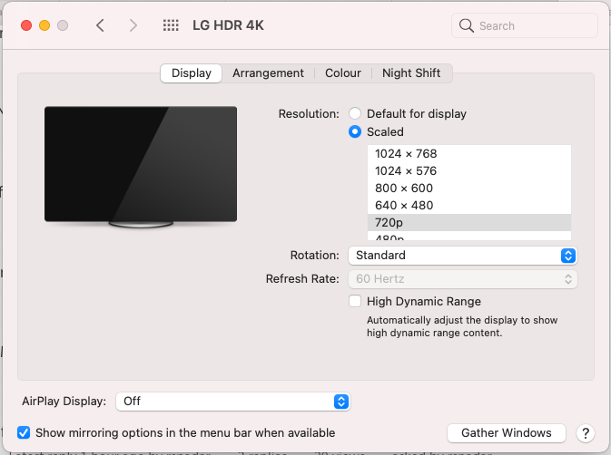Enable the High Dynamic Range checkbox

(355, 302)
